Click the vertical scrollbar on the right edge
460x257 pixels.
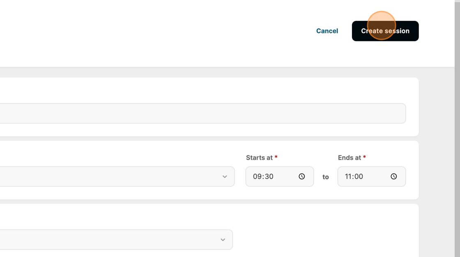[457, 123]
